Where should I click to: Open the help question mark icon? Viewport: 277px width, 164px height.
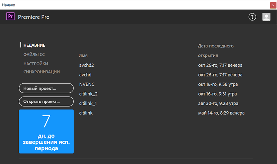[252, 17]
